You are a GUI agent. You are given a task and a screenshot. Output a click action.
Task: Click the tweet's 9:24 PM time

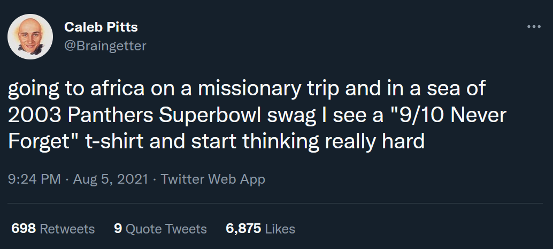click(34, 179)
